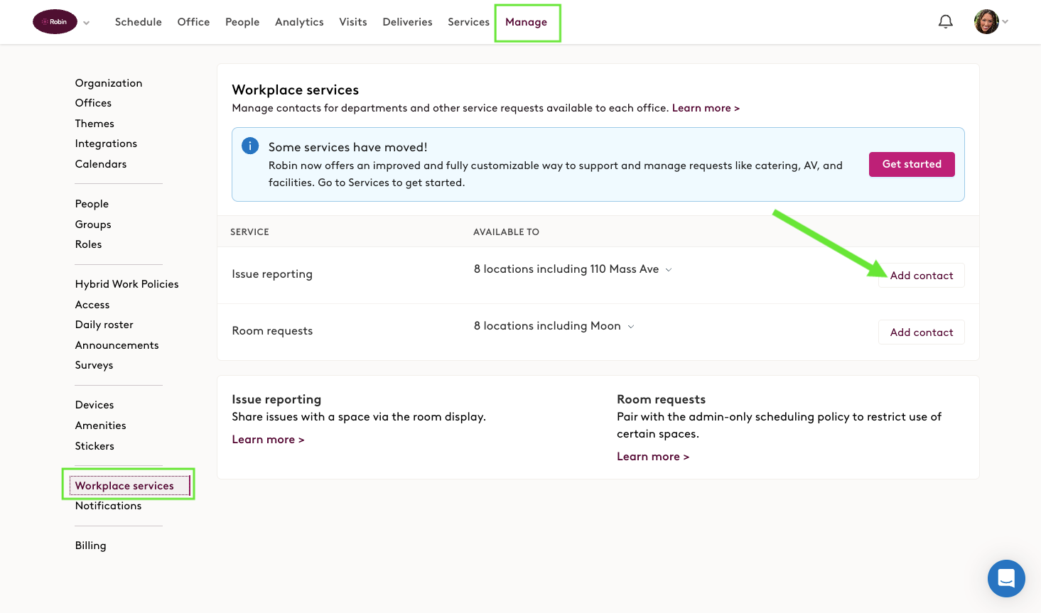
Task: Open the Analytics tab
Action: [x=299, y=22]
